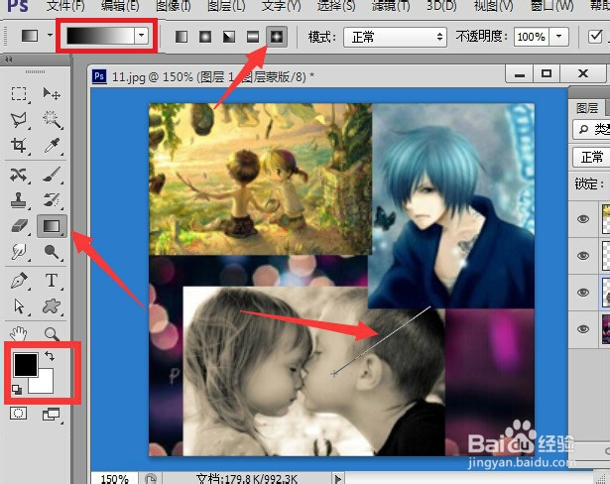Screen dimensions: 610x484
Task: Select the Polygonal Lasso tool
Action: (x=19, y=120)
